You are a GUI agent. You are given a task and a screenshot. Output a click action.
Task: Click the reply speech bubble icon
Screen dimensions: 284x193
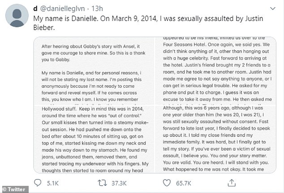pyautogui.click(x=38, y=183)
